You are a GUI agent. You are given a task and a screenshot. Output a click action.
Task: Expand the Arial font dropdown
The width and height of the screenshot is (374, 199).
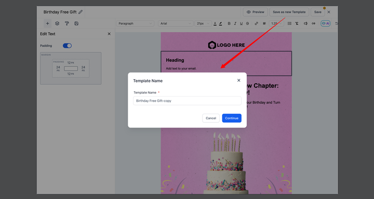(x=176, y=23)
